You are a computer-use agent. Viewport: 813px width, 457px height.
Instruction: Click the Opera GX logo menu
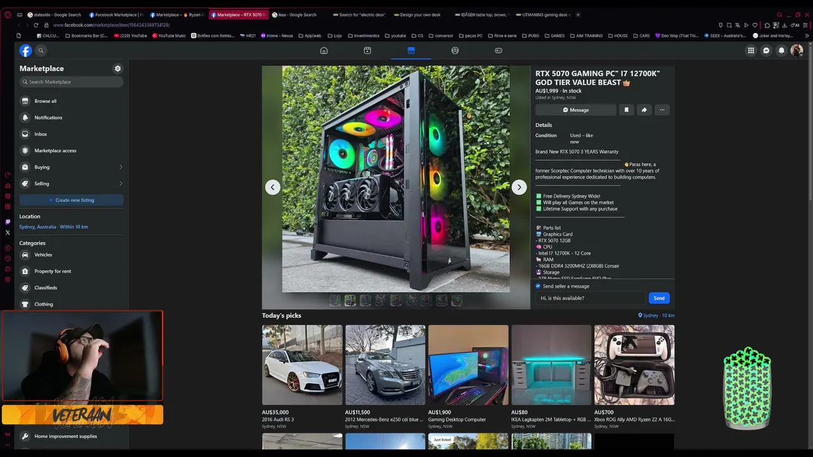pyautogui.click(x=8, y=15)
